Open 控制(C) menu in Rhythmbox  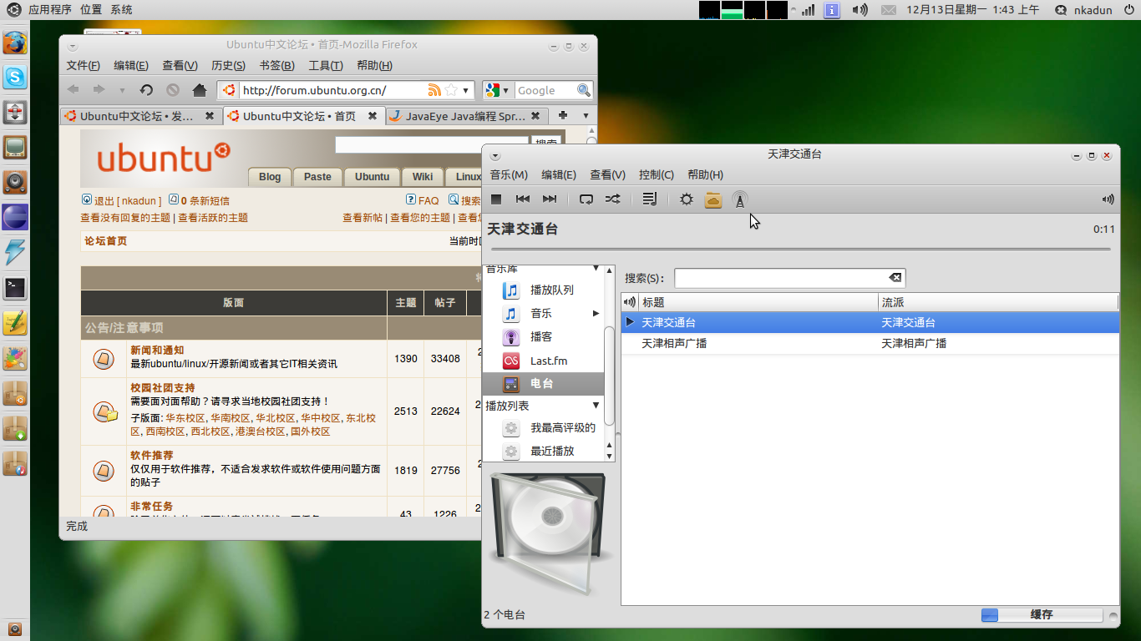(x=657, y=174)
